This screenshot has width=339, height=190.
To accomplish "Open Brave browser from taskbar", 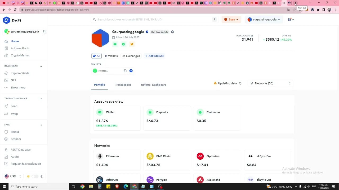I will [117, 187].
